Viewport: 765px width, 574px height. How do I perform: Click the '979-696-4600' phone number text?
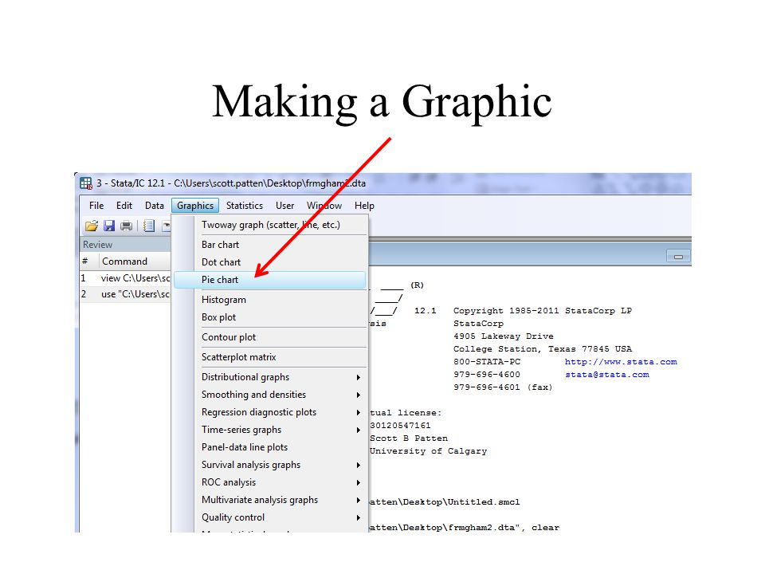[487, 375]
